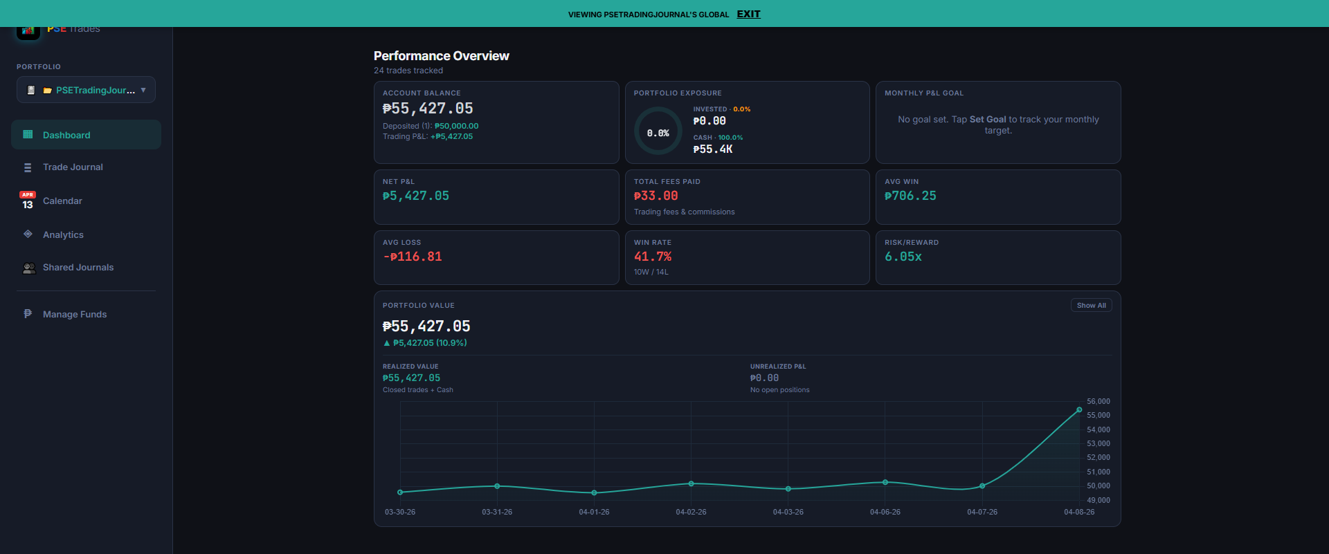The height and width of the screenshot is (554, 1329).
Task: Click the Trade Journal list icon
Action: coord(28,167)
